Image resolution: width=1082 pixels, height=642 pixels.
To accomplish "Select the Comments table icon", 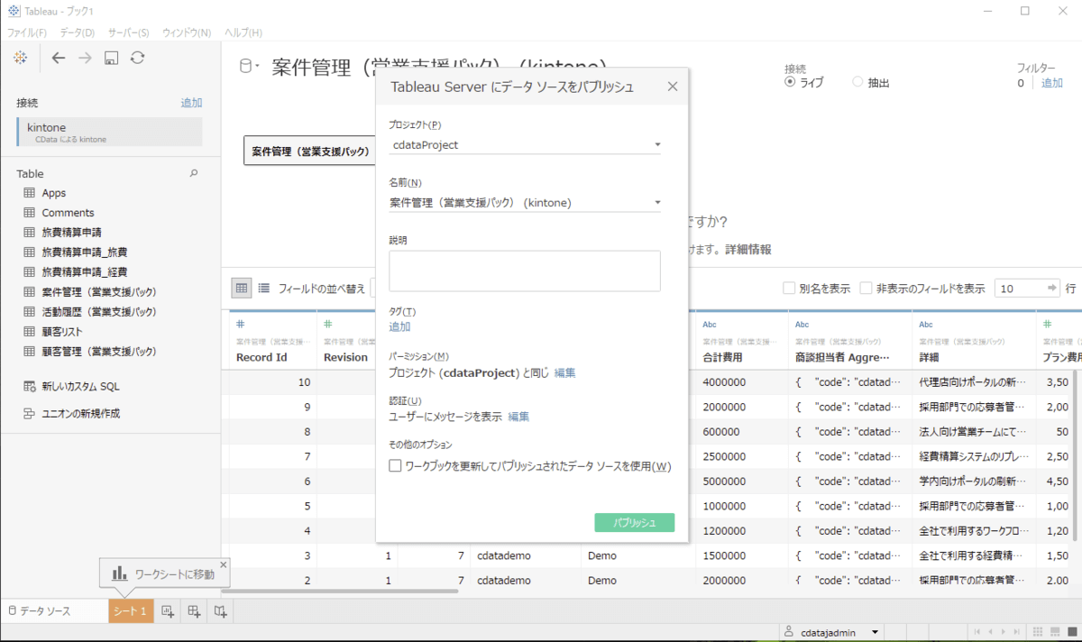I will point(29,213).
